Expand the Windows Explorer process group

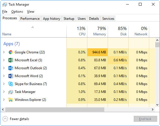click(x=4, y=100)
